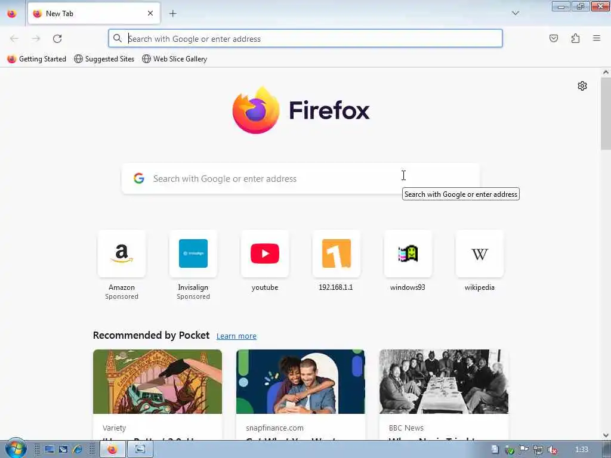
Task: Open the Web Slice Gallery bookmark
Action: 175,59
